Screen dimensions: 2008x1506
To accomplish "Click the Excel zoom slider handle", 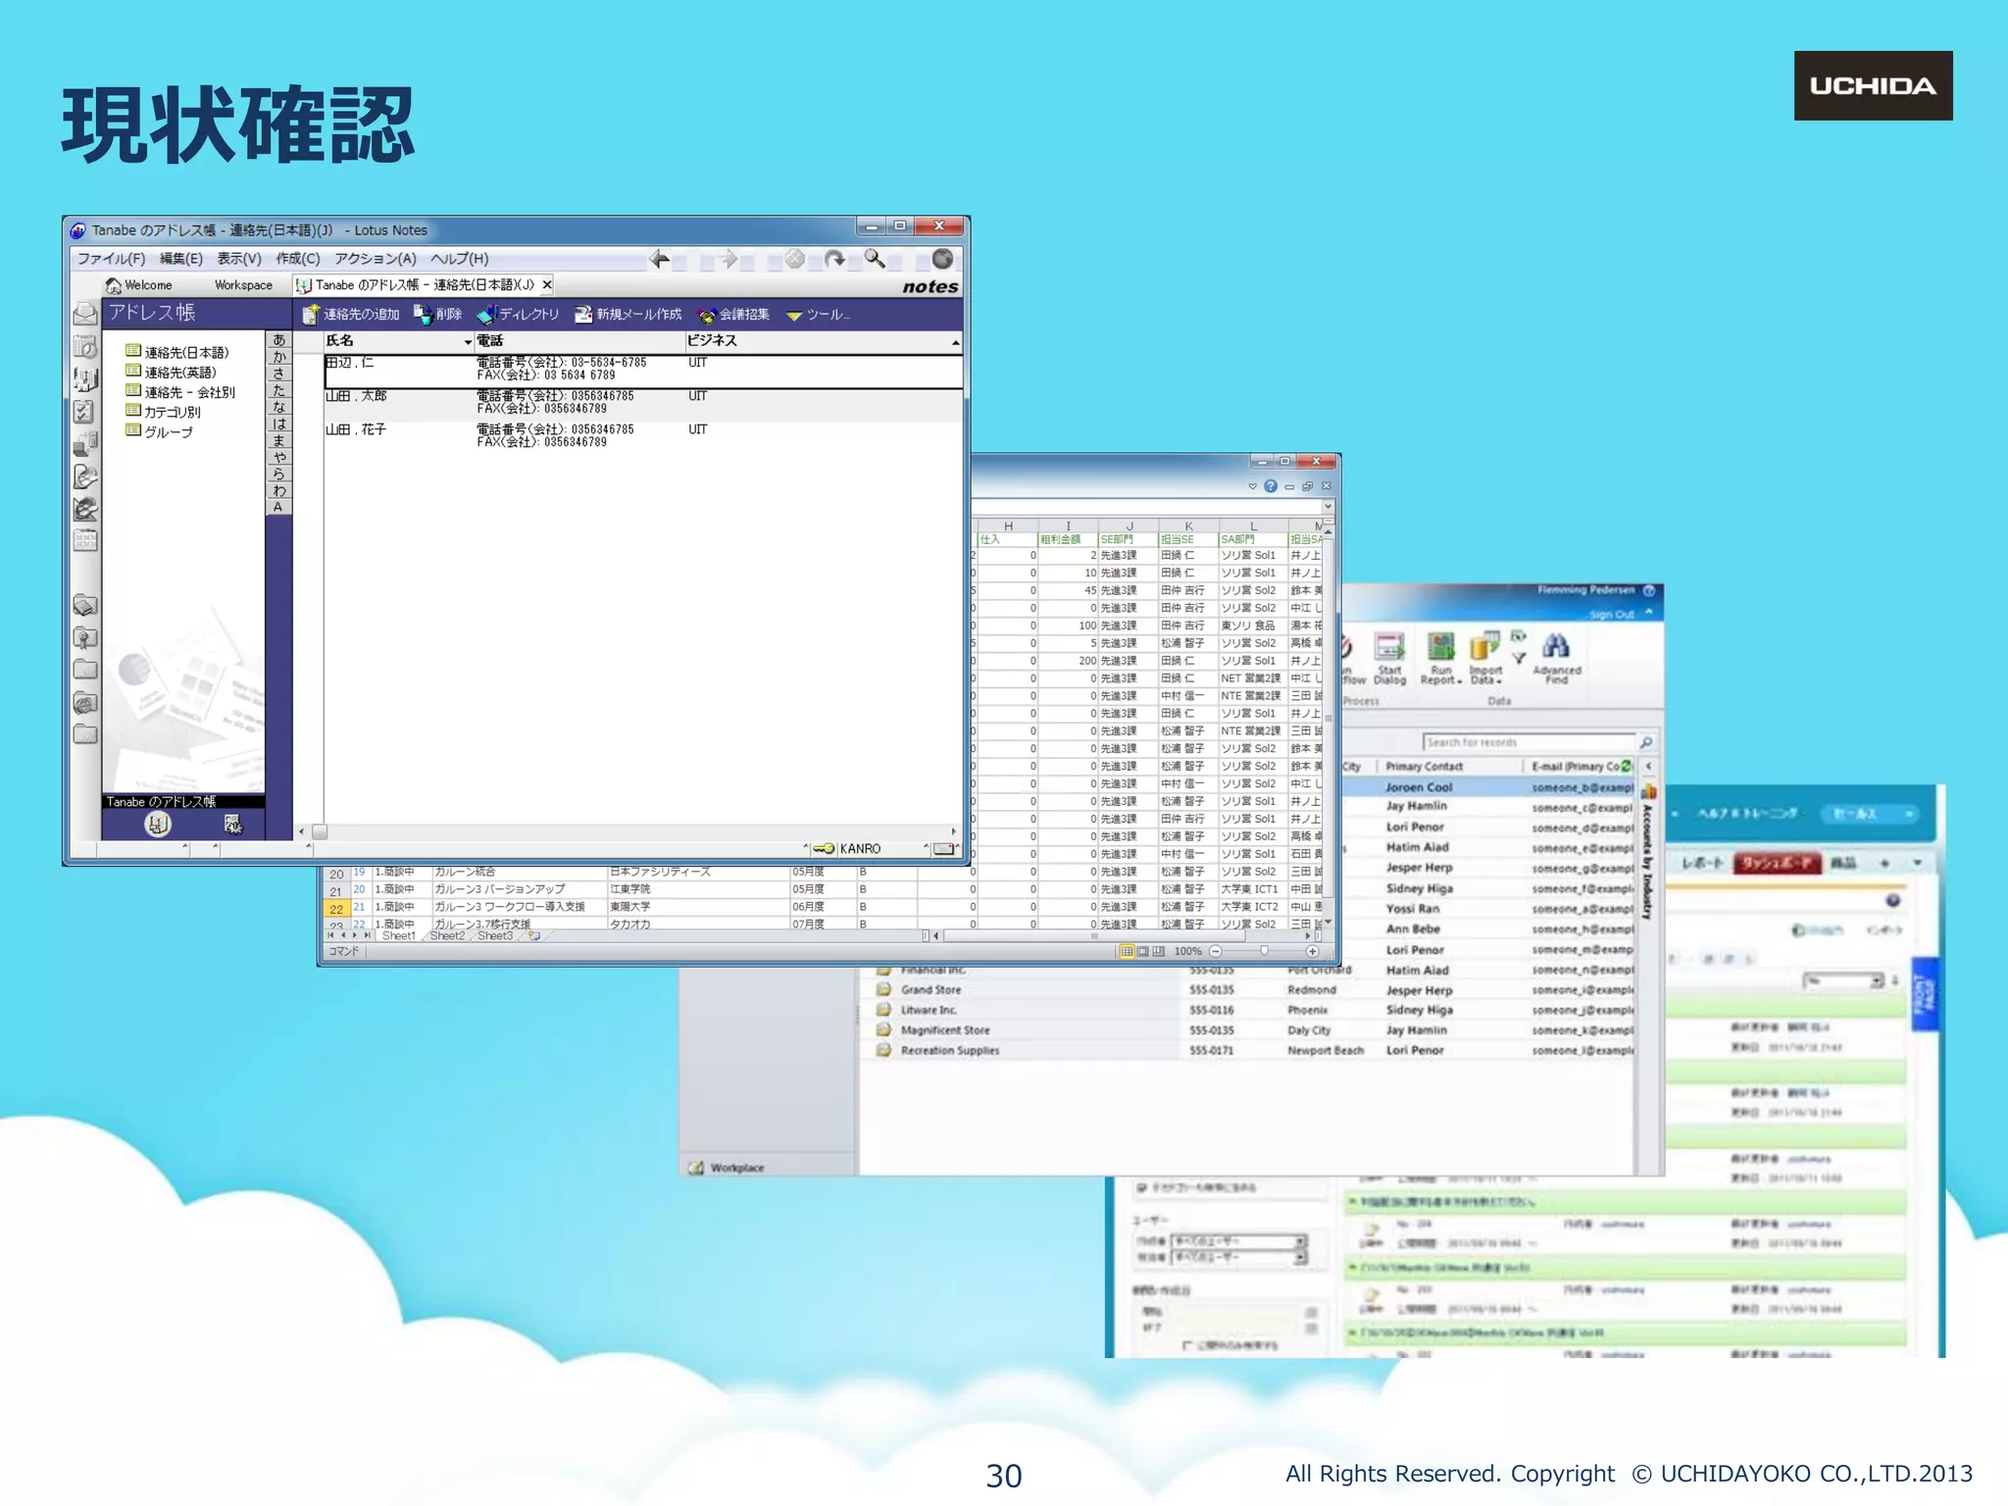I will [1264, 951].
